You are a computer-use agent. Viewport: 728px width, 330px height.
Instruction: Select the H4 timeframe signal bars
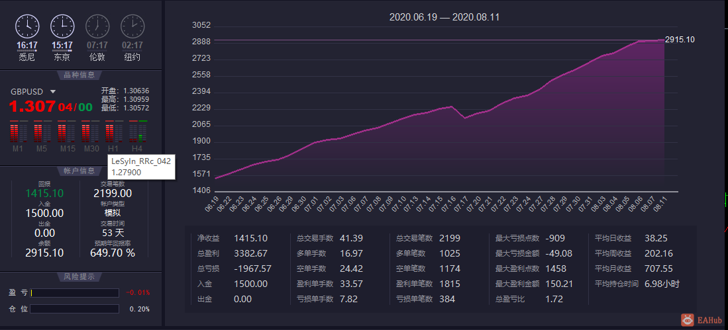(138, 132)
